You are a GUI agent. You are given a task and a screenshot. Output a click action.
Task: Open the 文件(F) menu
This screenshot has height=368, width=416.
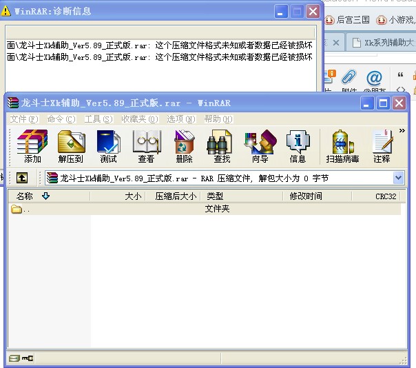(24, 119)
